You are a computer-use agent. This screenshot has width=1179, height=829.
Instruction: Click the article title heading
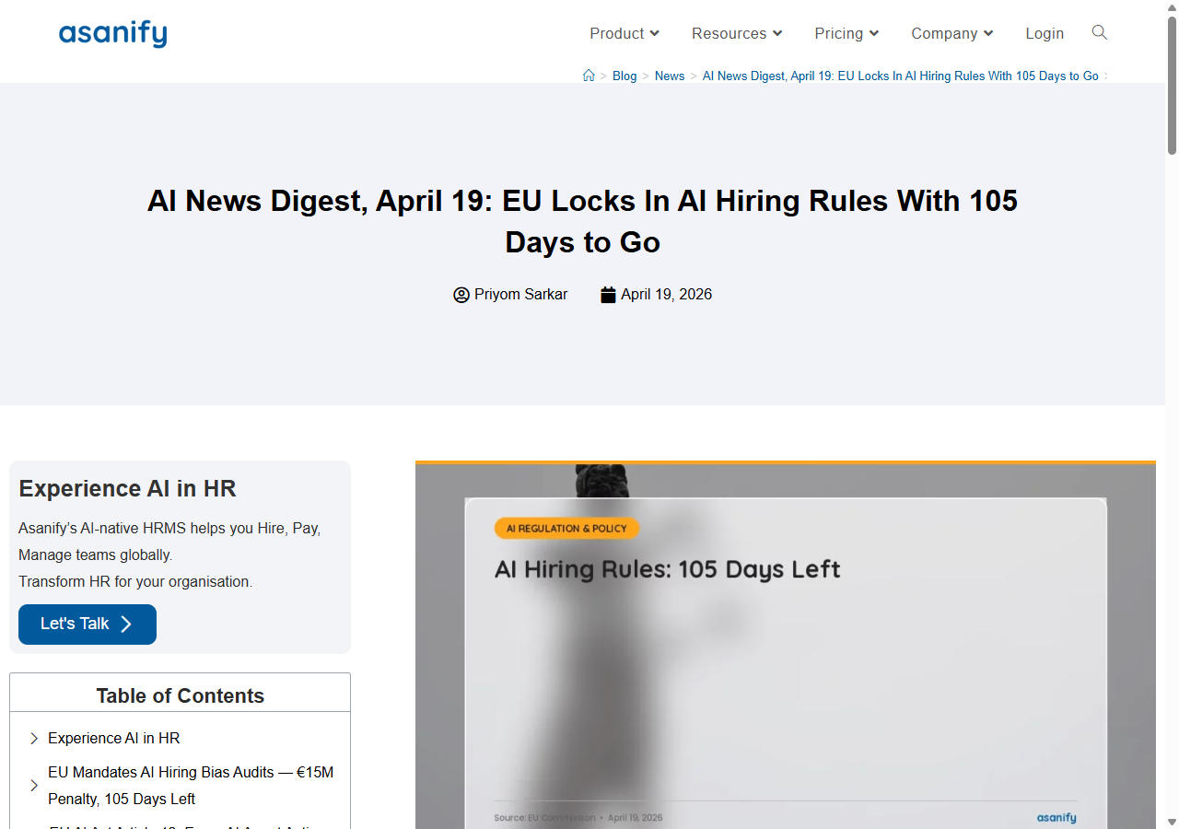tap(582, 221)
